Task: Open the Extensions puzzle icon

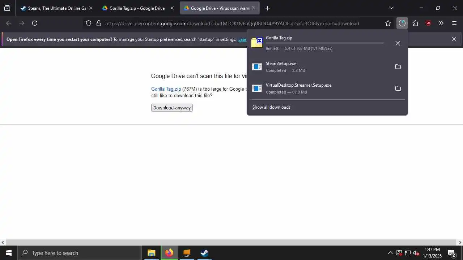Action: tap(415, 23)
